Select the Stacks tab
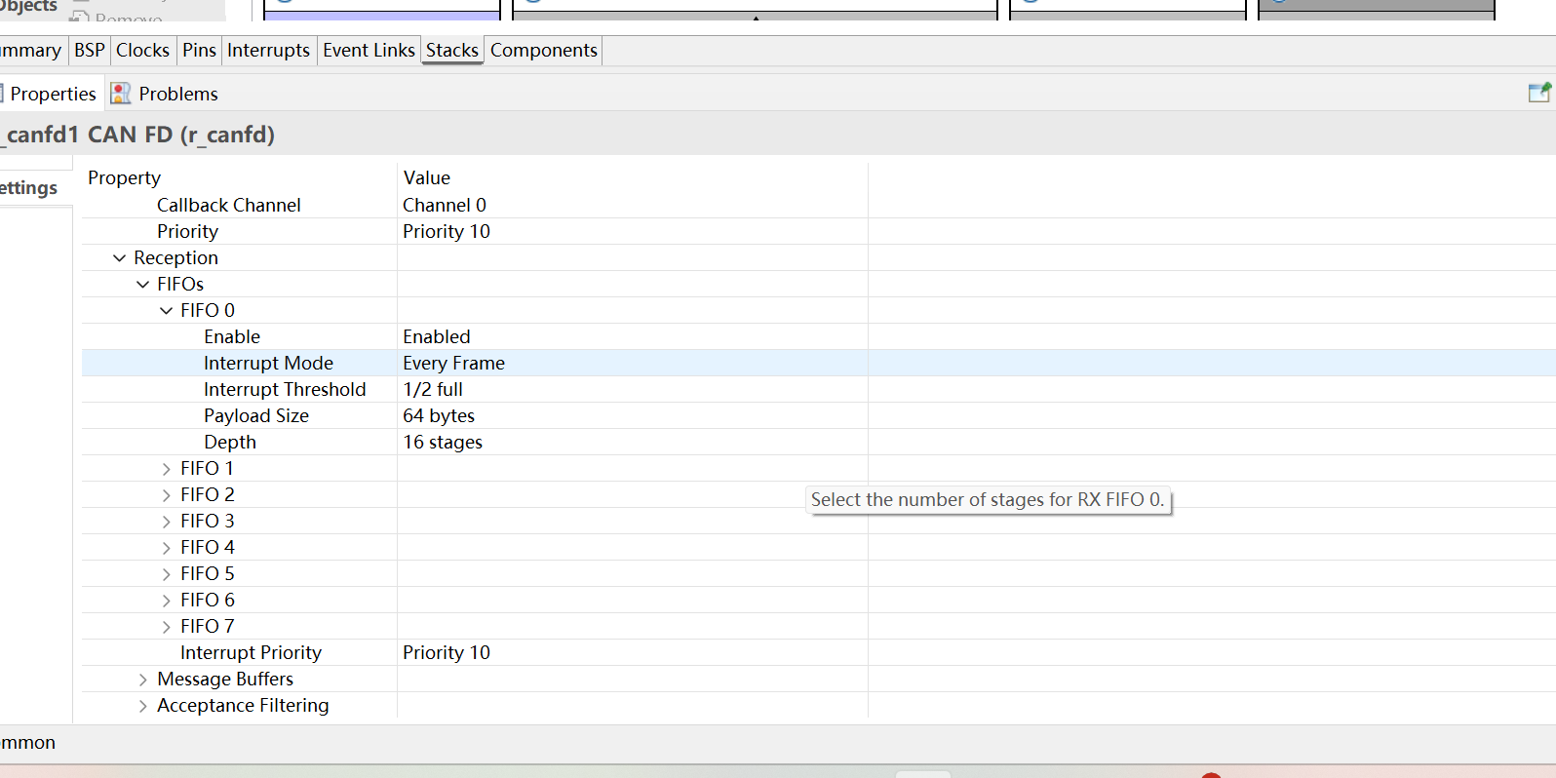Image resolution: width=1556 pixels, height=778 pixels. point(452,50)
